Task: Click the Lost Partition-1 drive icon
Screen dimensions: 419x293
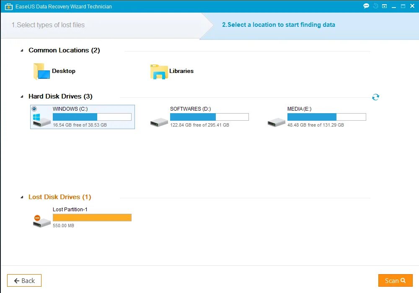Action: (x=41, y=221)
